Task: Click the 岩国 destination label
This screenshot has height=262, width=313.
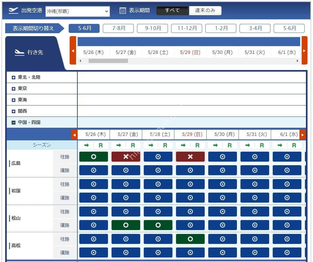Action: coord(16,191)
